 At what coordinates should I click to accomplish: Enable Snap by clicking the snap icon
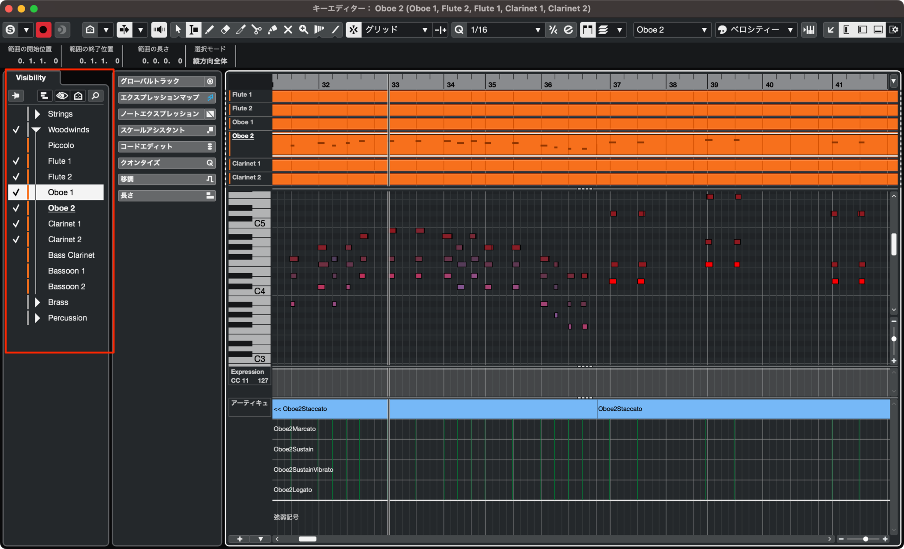pyautogui.click(x=354, y=30)
